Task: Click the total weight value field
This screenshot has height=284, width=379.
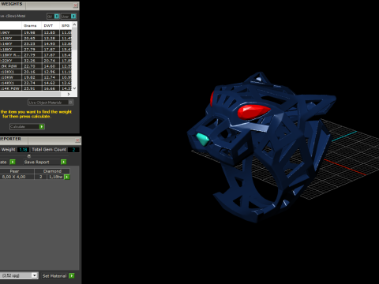Action: [23, 150]
